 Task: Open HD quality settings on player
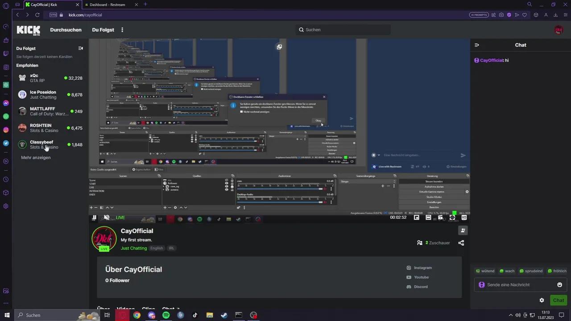point(464,218)
